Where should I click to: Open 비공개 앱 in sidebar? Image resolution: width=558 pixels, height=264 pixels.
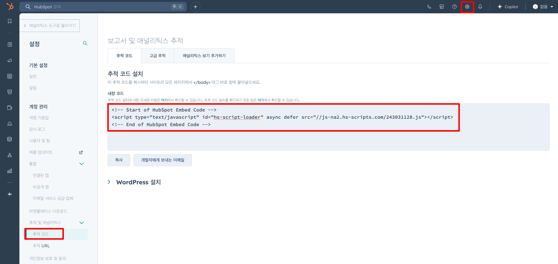click(x=41, y=187)
